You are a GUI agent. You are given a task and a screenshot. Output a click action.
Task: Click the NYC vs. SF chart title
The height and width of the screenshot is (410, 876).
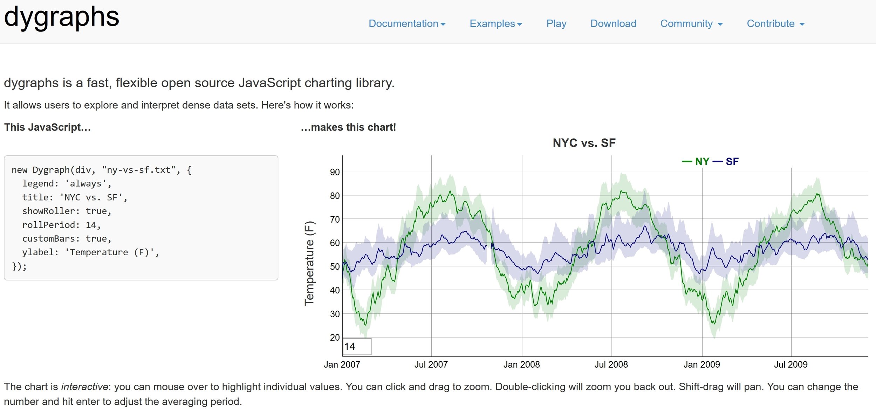click(x=584, y=143)
